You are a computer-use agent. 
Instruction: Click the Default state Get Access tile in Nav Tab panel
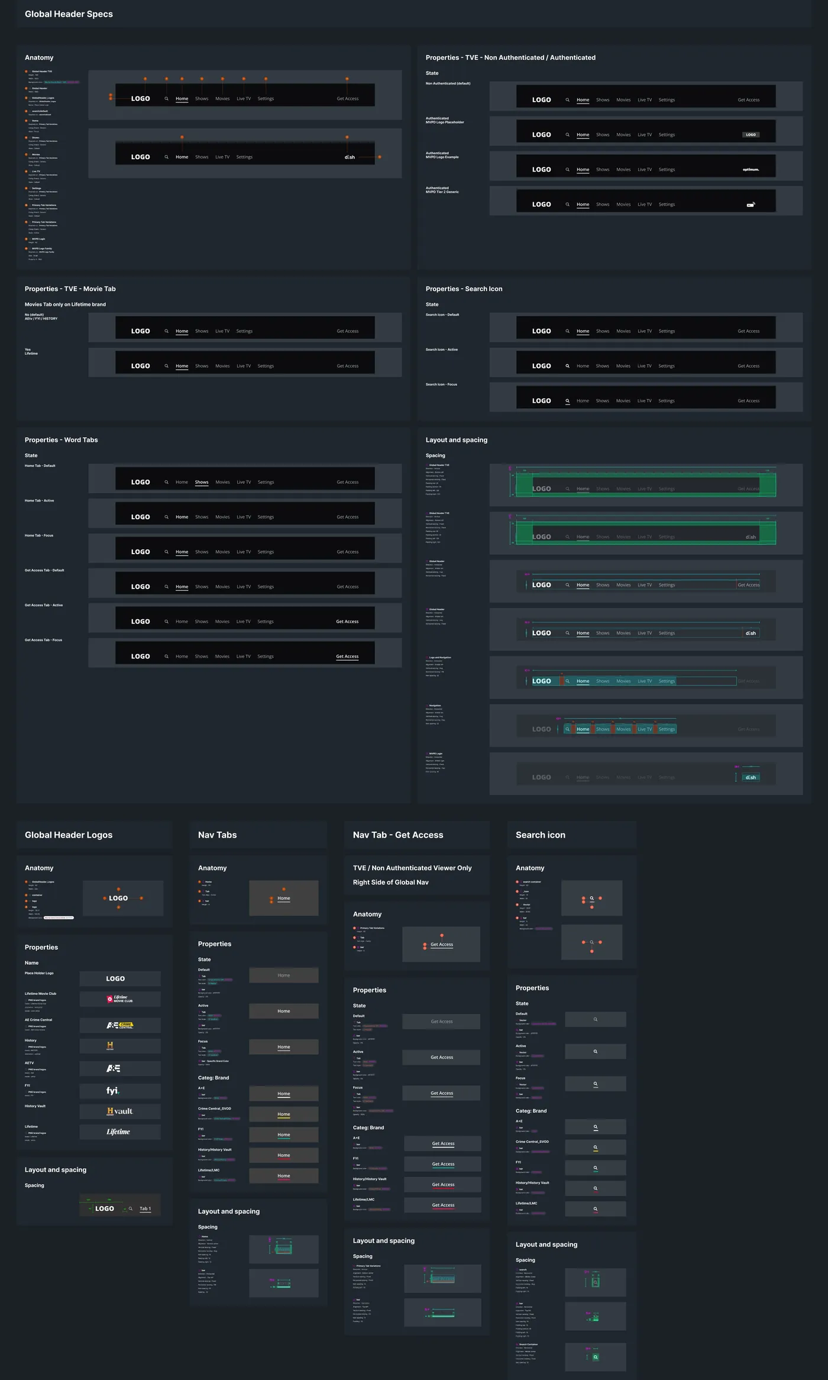(x=442, y=1022)
